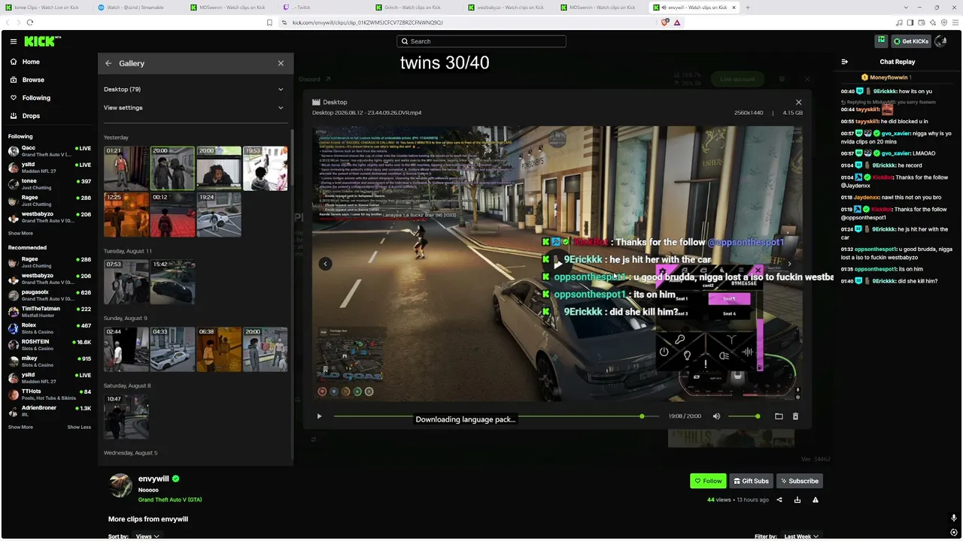963x541 pixels.
Task: Close the Gallery panel
Action: [x=281, y=63]
